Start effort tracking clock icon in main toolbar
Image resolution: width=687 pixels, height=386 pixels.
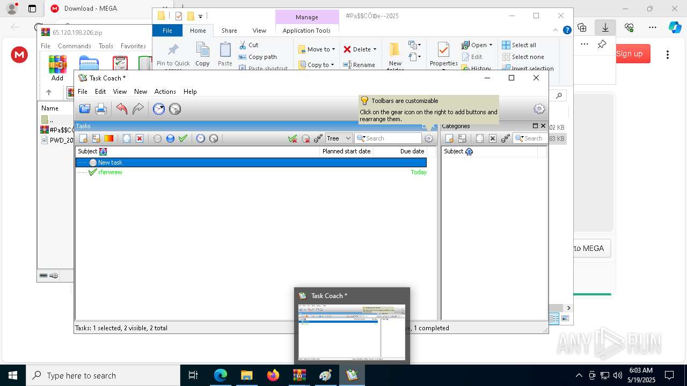coord(159,109)
